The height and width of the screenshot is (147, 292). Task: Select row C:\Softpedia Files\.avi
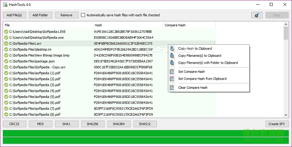tap(109, 44)
